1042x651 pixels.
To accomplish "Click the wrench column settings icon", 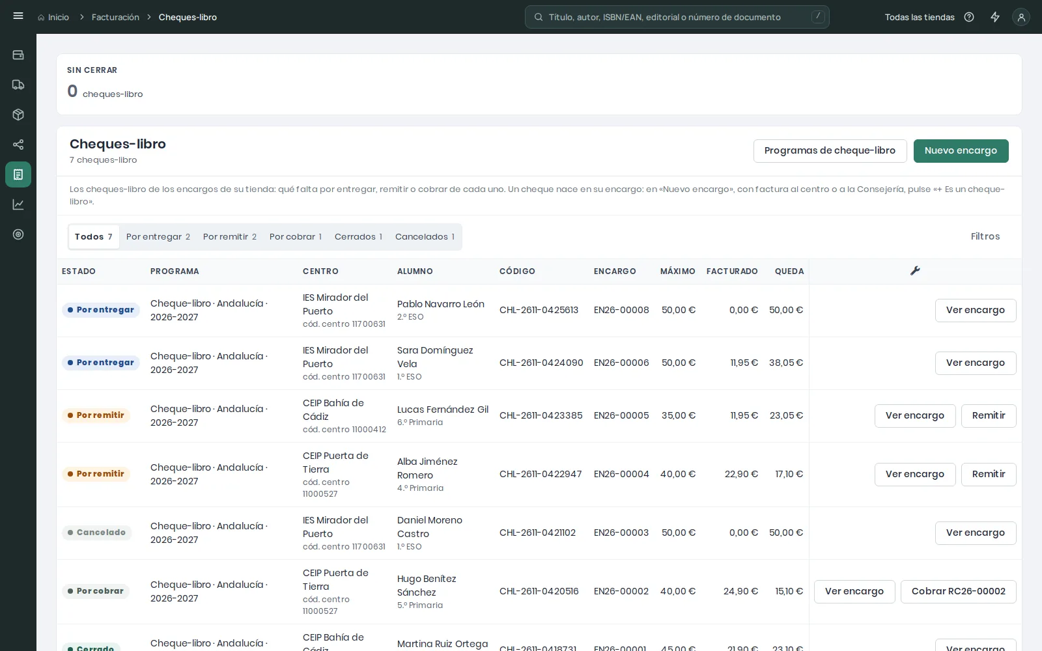I will click(x=915, y=271).
